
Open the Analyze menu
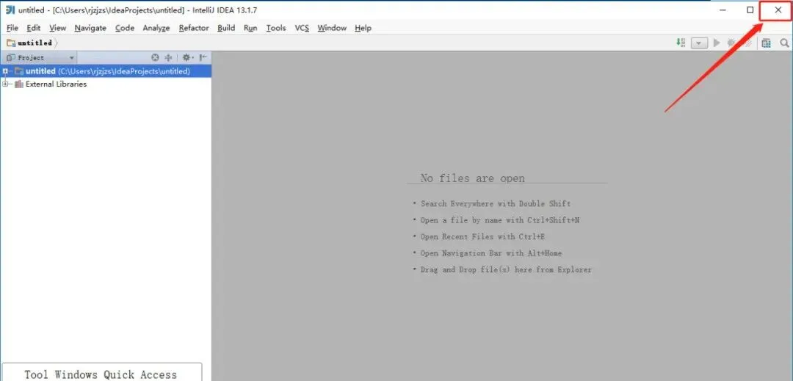156,28
